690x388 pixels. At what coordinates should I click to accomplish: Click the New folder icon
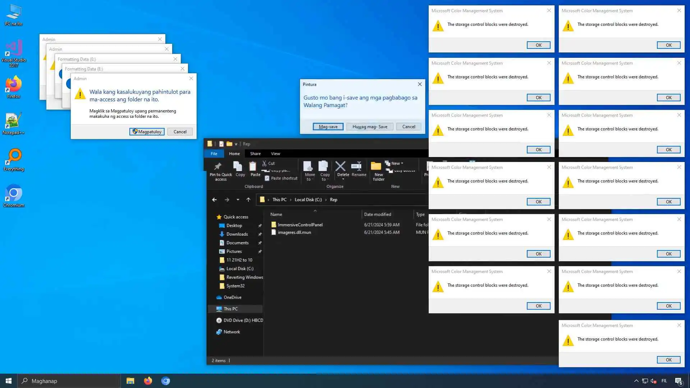coord(376,167)
